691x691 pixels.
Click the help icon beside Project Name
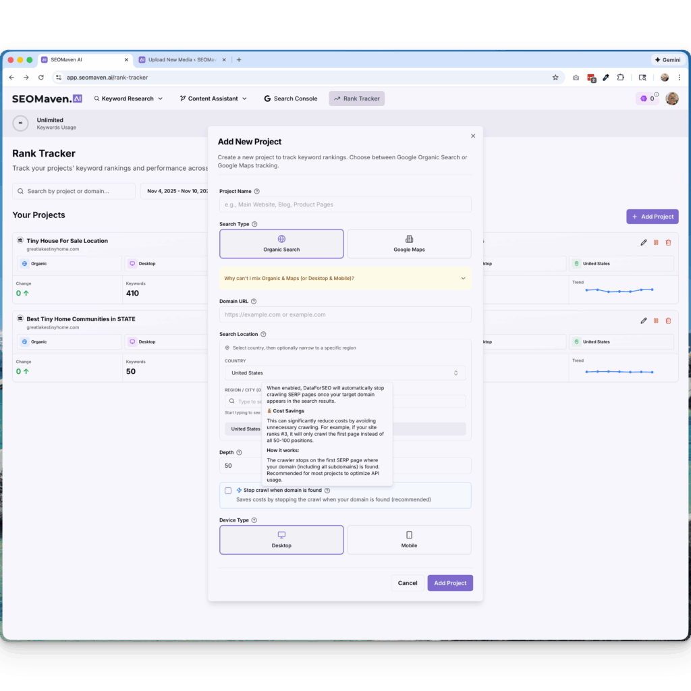pos(256,192)
